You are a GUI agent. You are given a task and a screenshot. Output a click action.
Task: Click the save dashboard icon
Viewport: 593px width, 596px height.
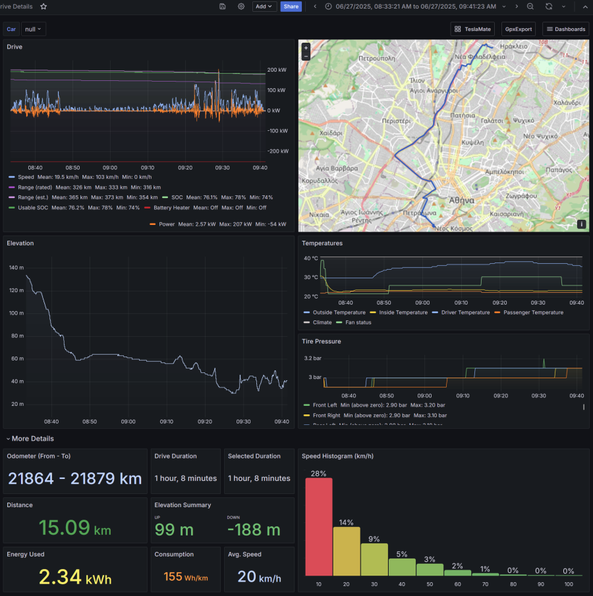[223, 6]
